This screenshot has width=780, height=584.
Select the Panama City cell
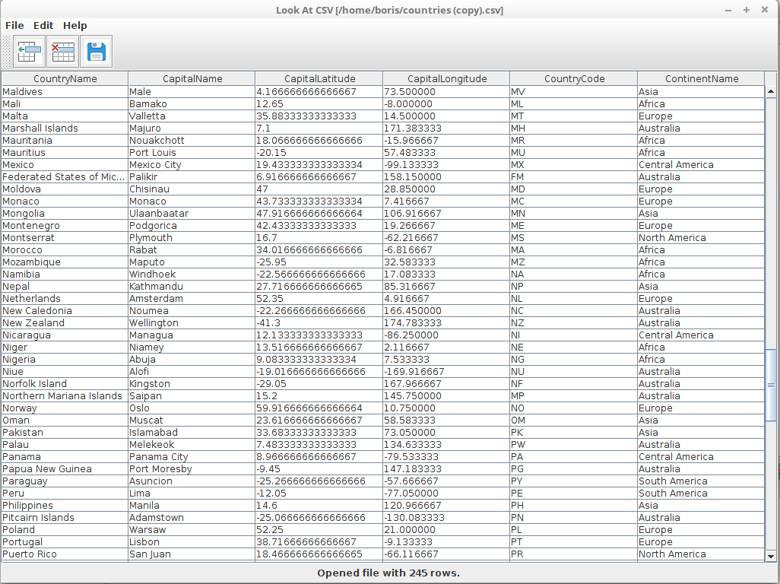tap(192, 457)
